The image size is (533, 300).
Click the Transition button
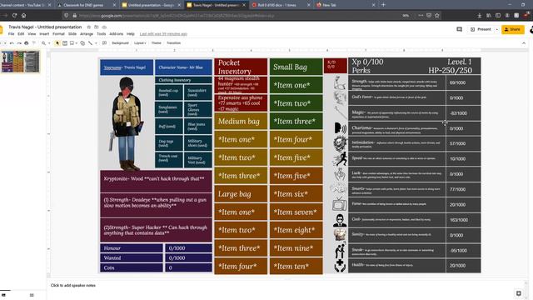pos(174,43)
